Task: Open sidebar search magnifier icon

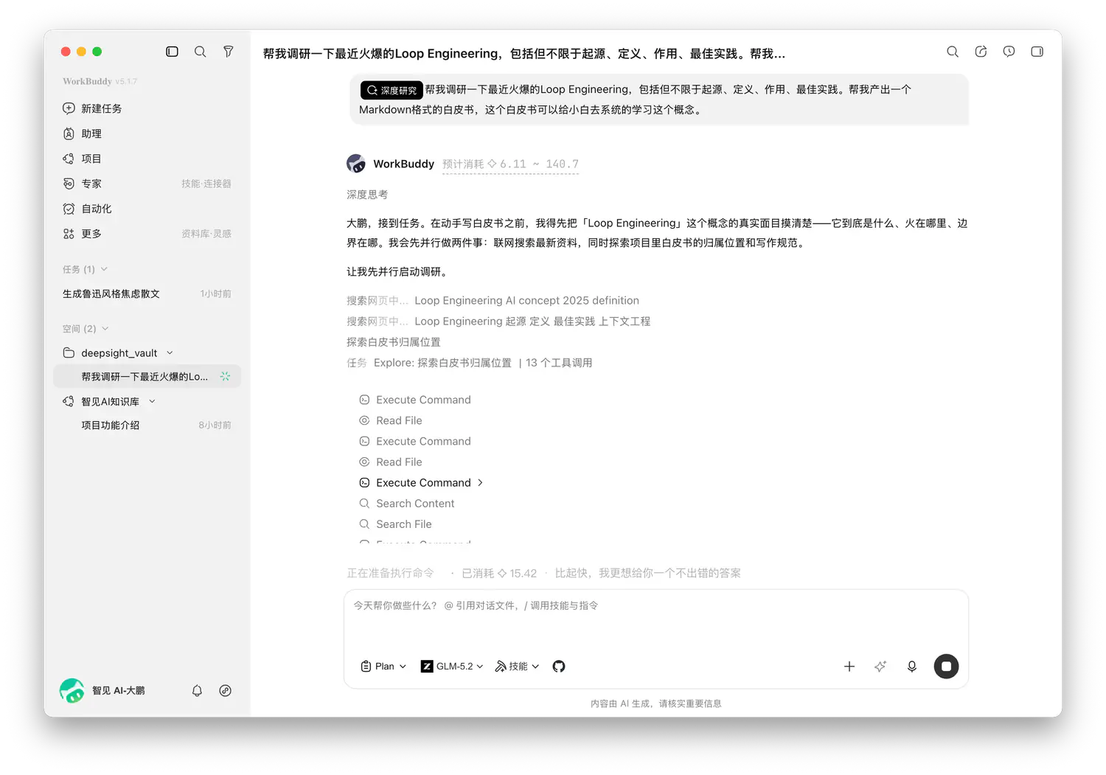Action: 200,52
